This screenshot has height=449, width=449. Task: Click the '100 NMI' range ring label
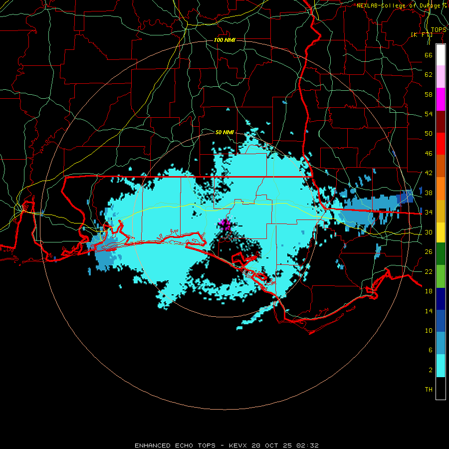coord(224,40)
